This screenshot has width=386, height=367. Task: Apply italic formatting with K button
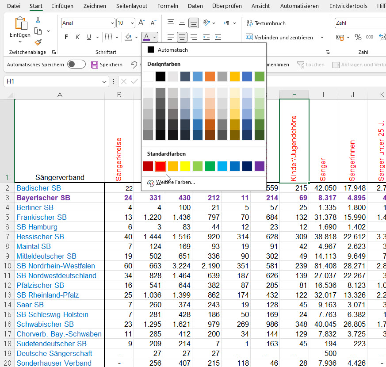78,37
